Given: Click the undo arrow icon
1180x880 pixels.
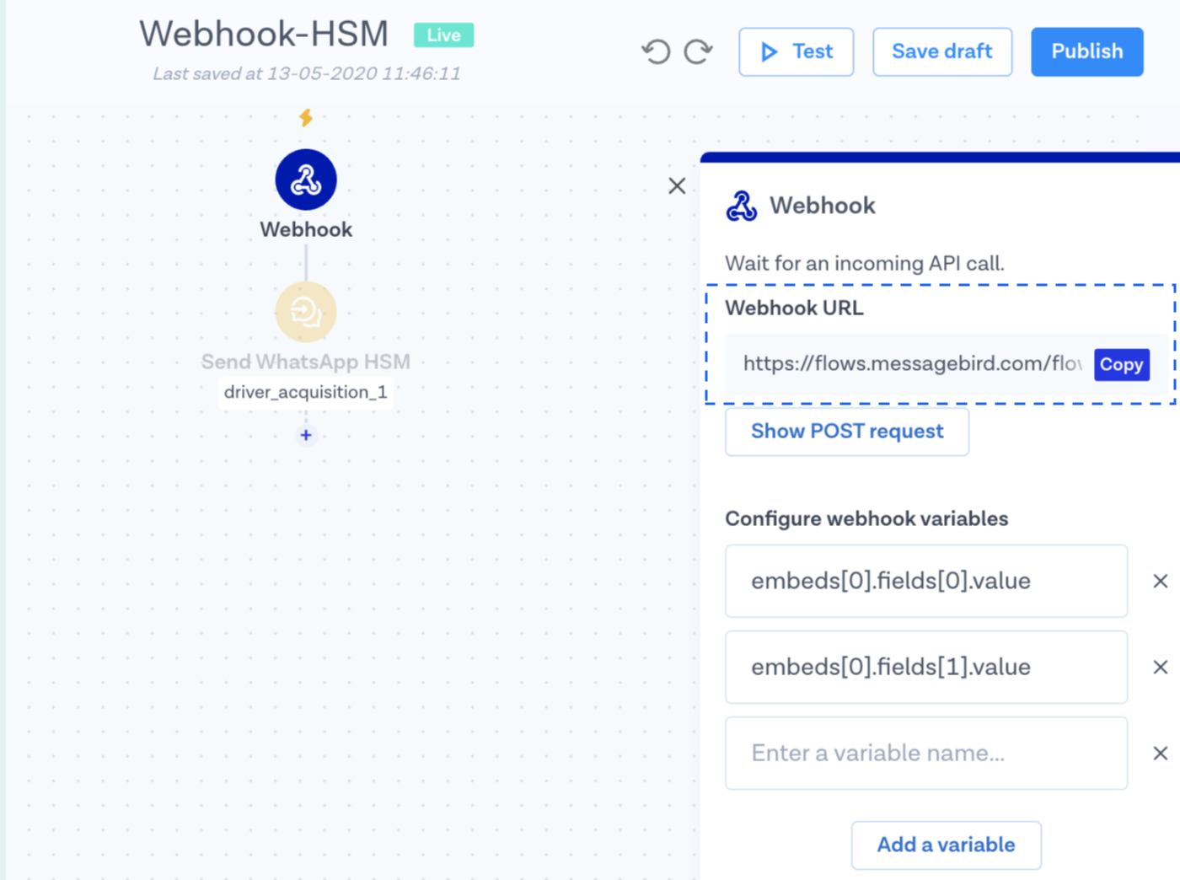Looking at the screenshot, I should [656, 52].
